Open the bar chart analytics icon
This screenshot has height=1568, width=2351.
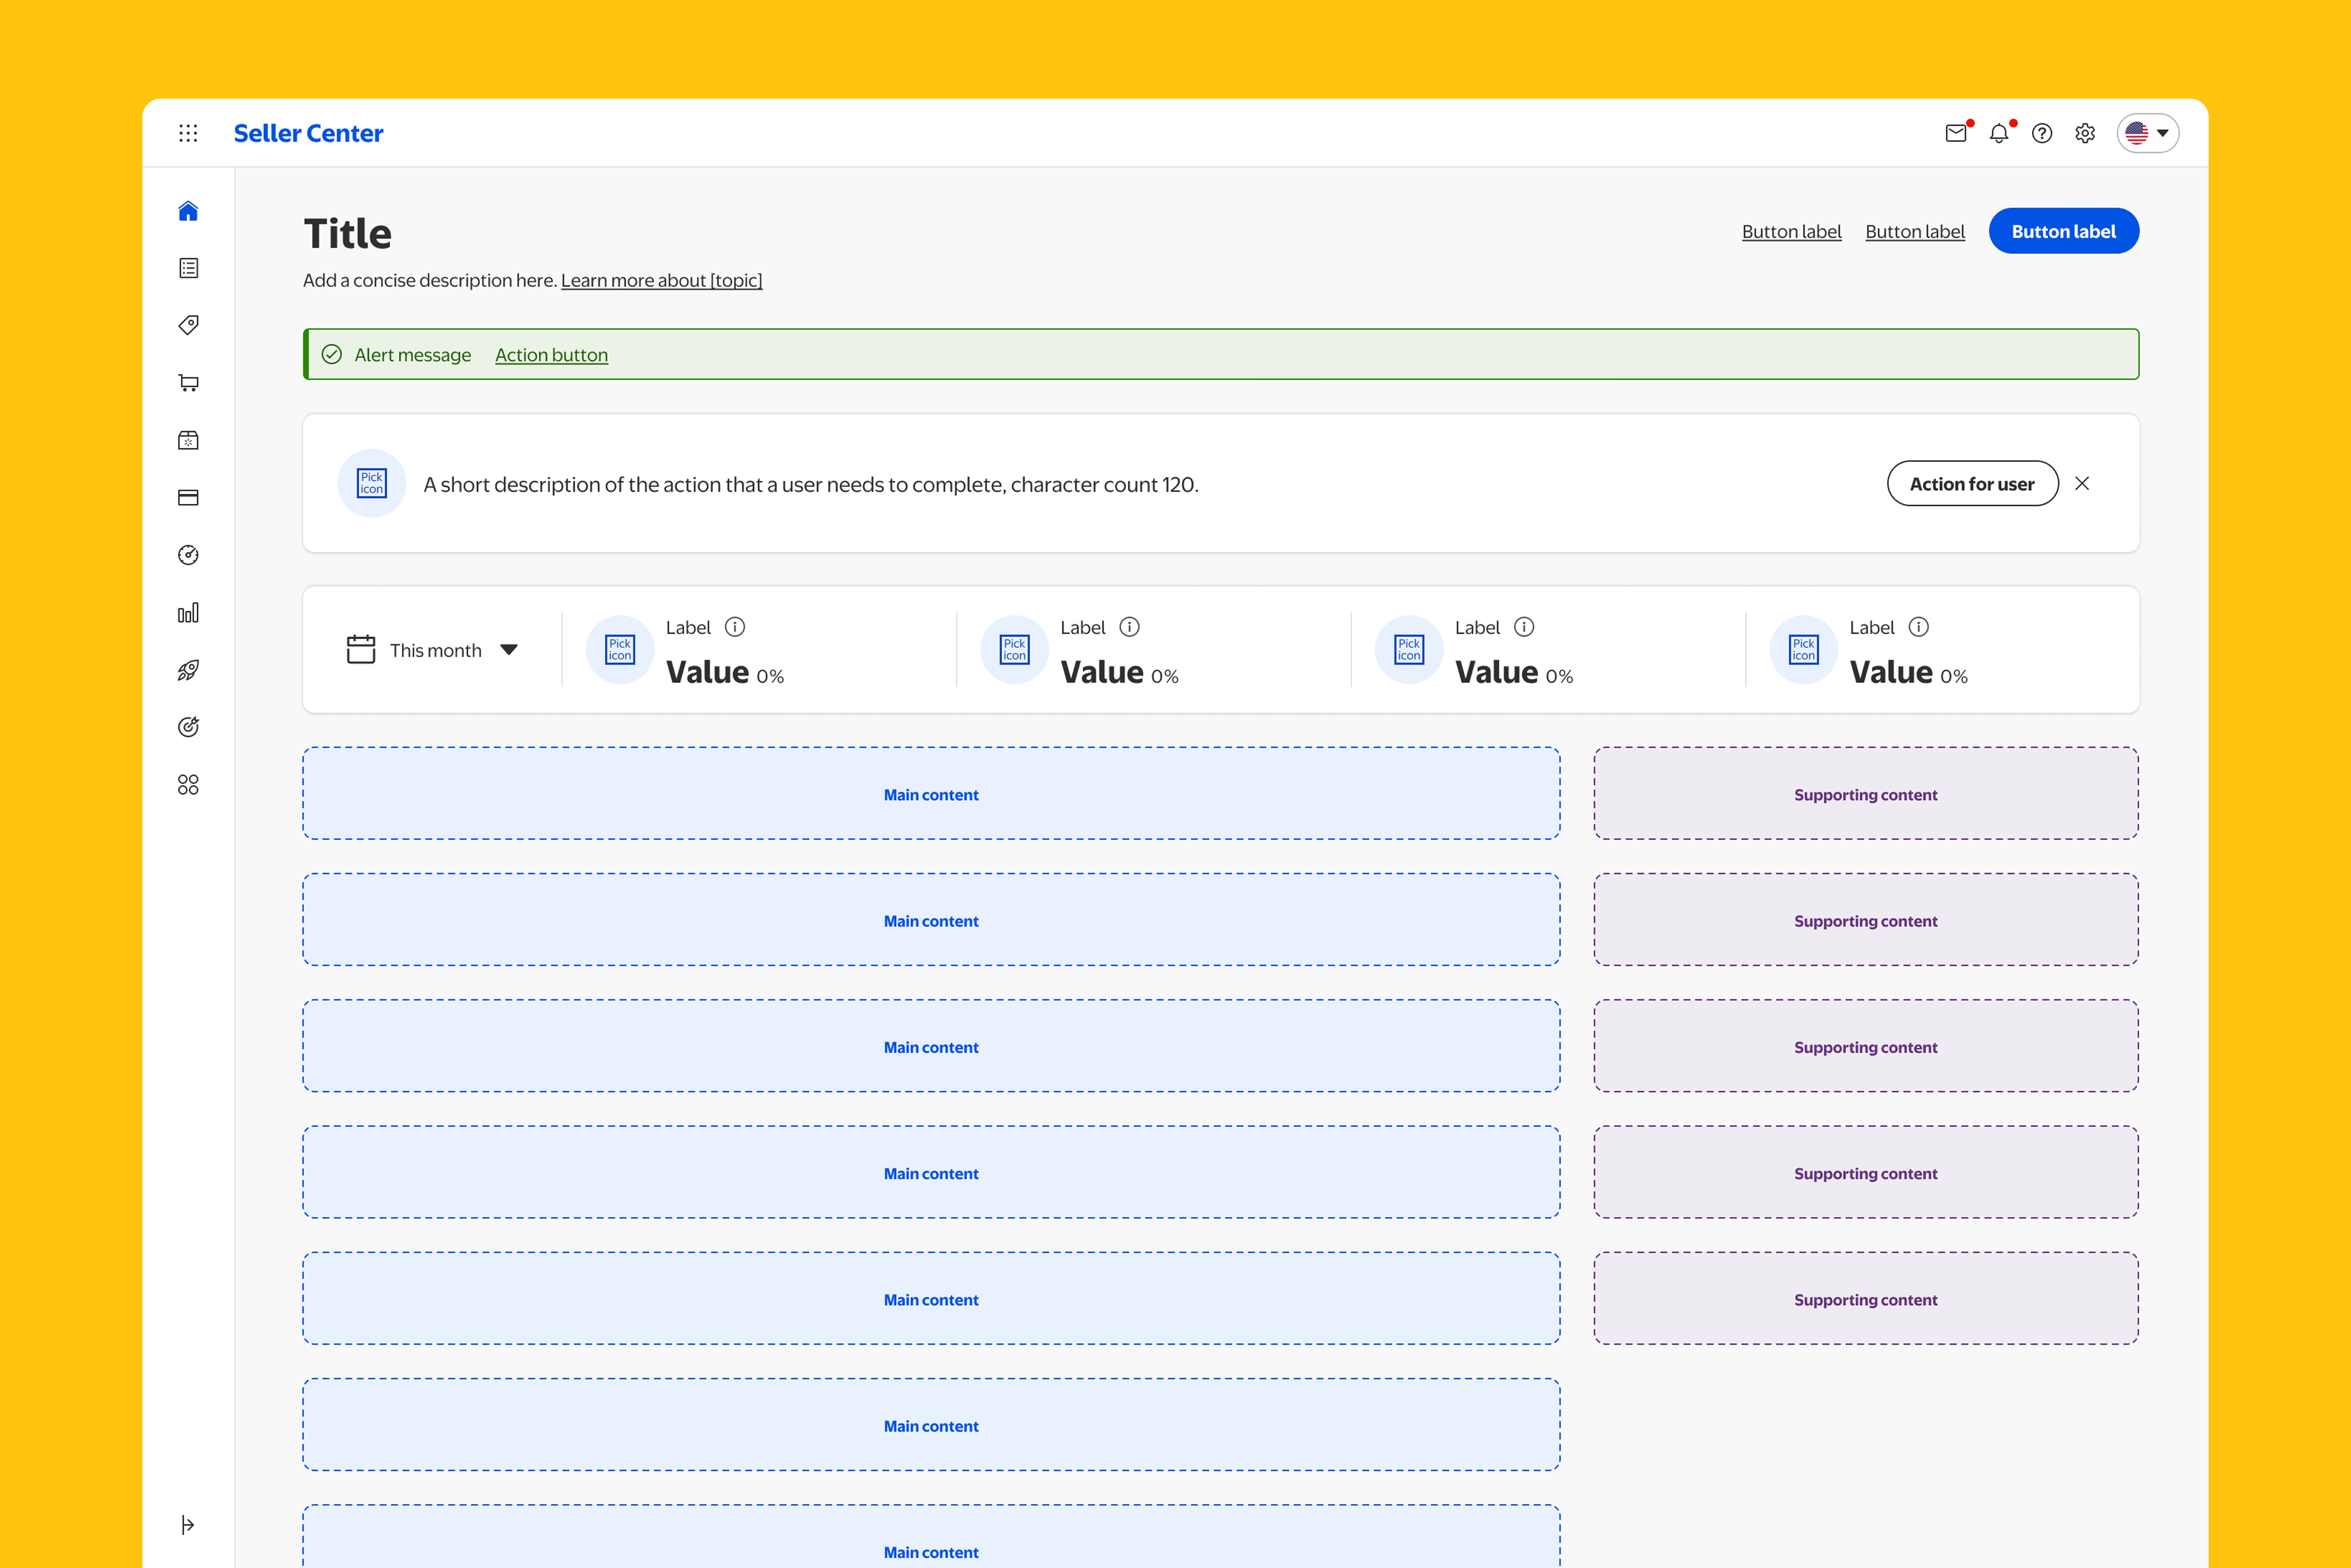coord(188,613)
